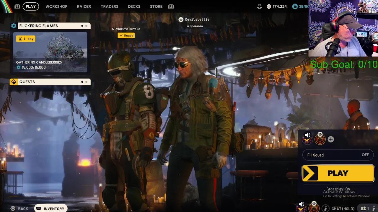The height and width of the screenshot is (212, 378).
Task: Toggle Crossplay setting
Action: point(338,189)
